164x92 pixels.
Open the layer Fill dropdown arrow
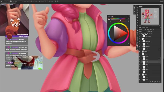pyautogui.click(x=153, y=33)
